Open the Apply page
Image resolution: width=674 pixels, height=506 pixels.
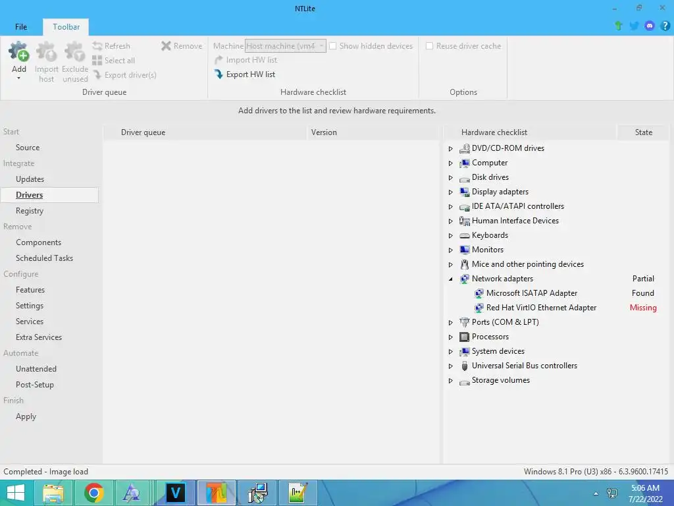coord(26,416)
